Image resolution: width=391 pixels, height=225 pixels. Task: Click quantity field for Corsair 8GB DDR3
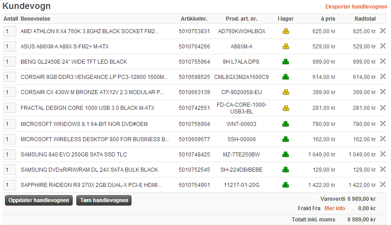click(10, 77)
